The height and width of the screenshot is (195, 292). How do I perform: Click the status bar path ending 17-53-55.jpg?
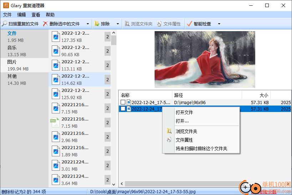(x=143, y=192)
